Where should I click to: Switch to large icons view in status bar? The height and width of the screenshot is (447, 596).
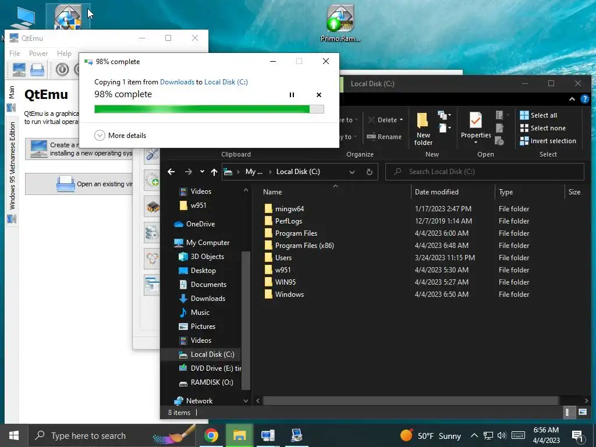(x=582, y=412)
